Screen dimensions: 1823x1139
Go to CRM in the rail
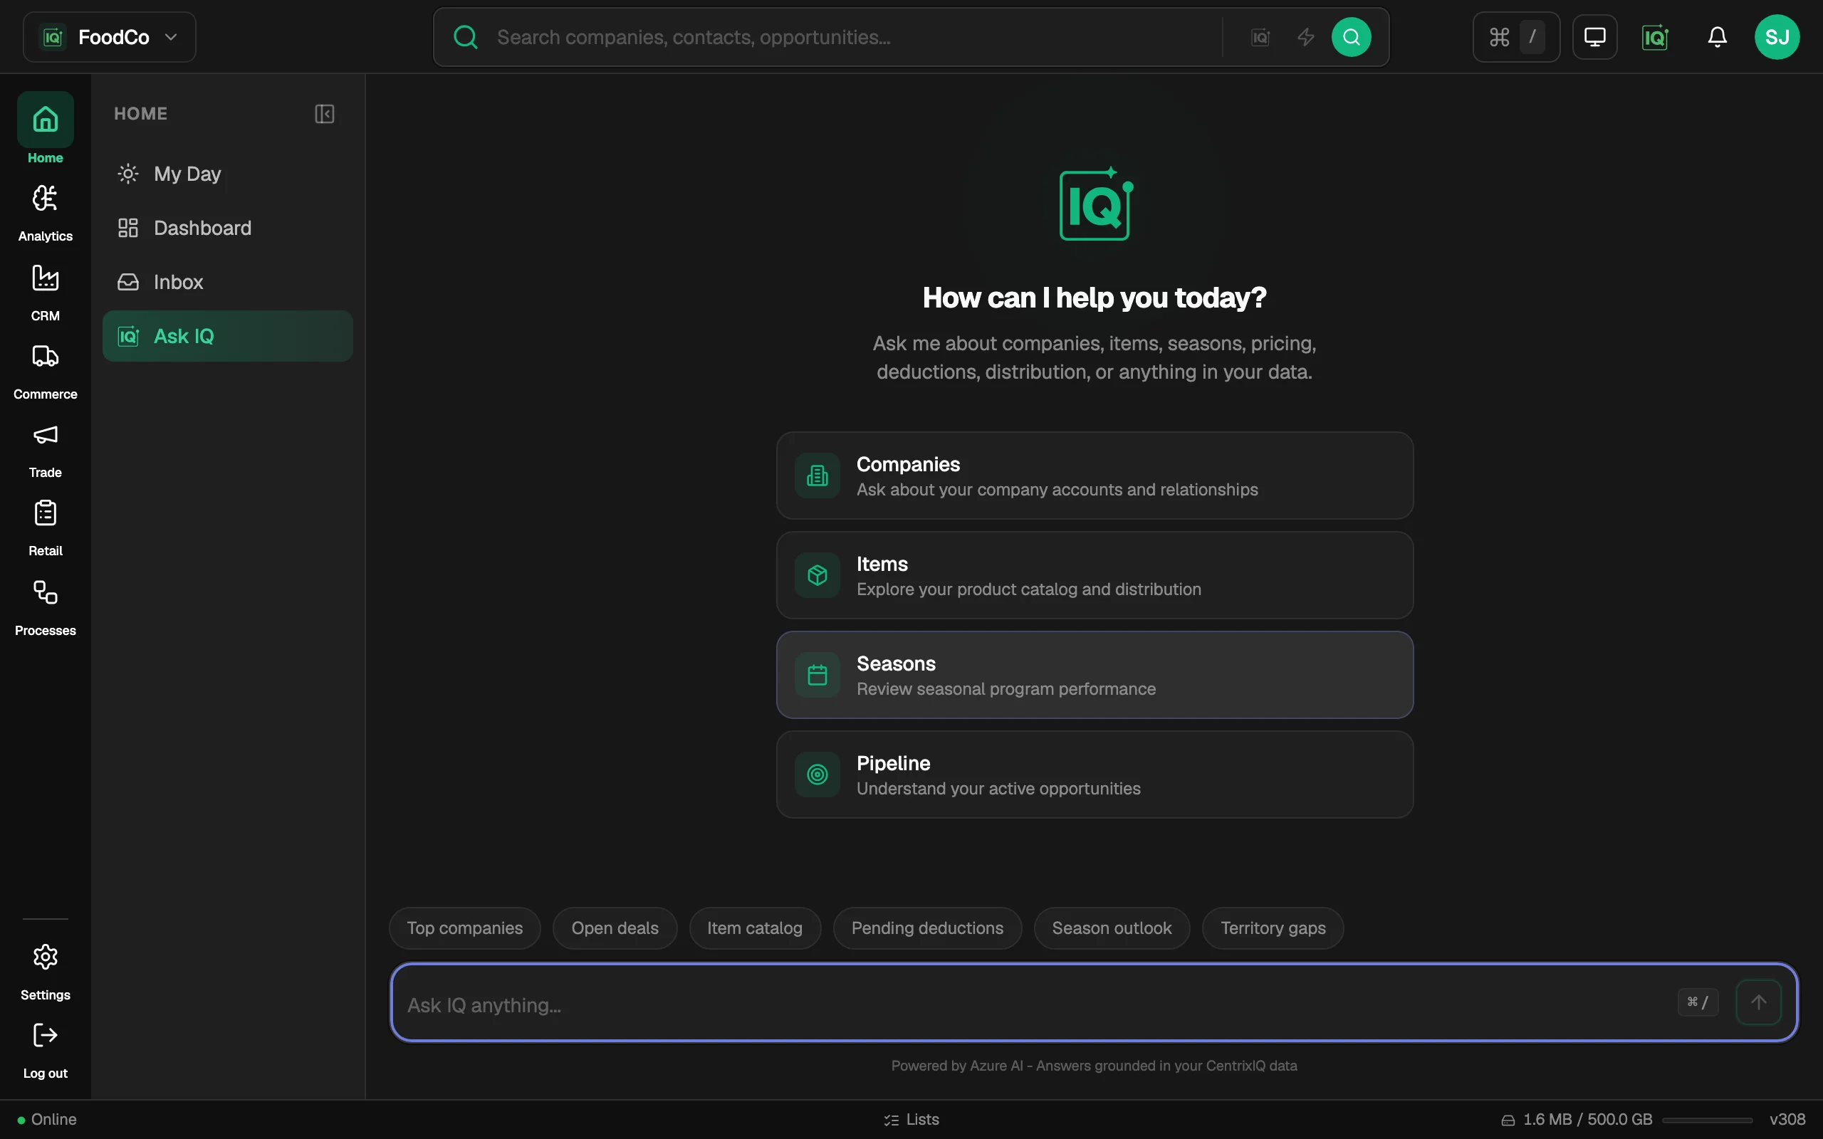point(45,293)
